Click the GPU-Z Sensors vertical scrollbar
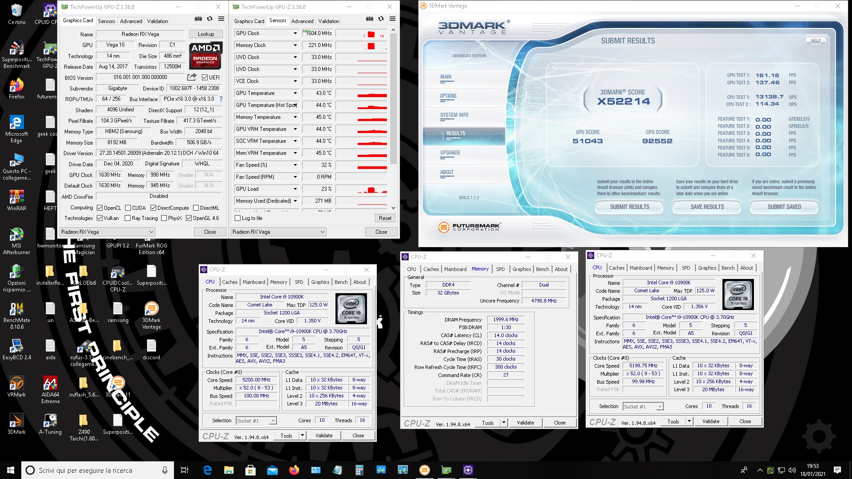 coord(393,119)
